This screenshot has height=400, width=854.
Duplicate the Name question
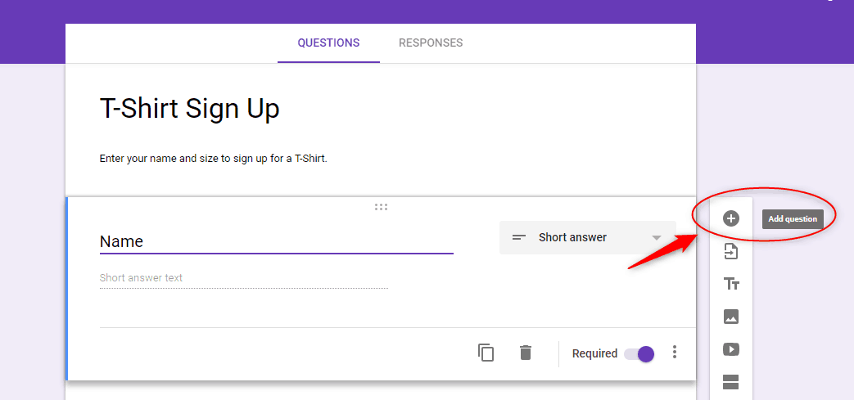tap(486, 353)
